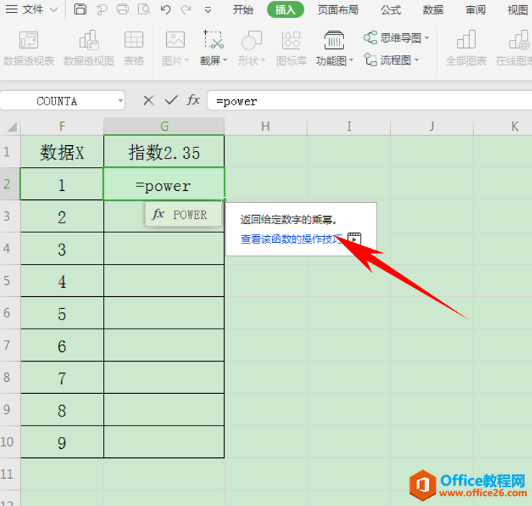
Task: Open the 思维导图 mind map dropdown
Action: 397,38
